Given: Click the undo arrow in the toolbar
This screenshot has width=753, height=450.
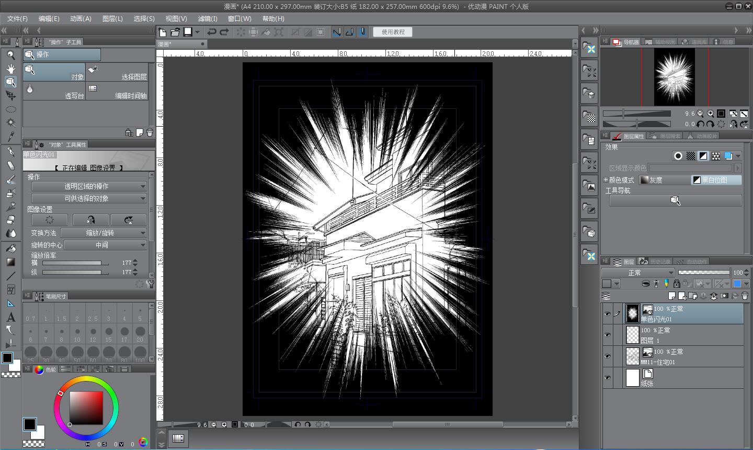Looking at the screenshot, I should point(211,32).
